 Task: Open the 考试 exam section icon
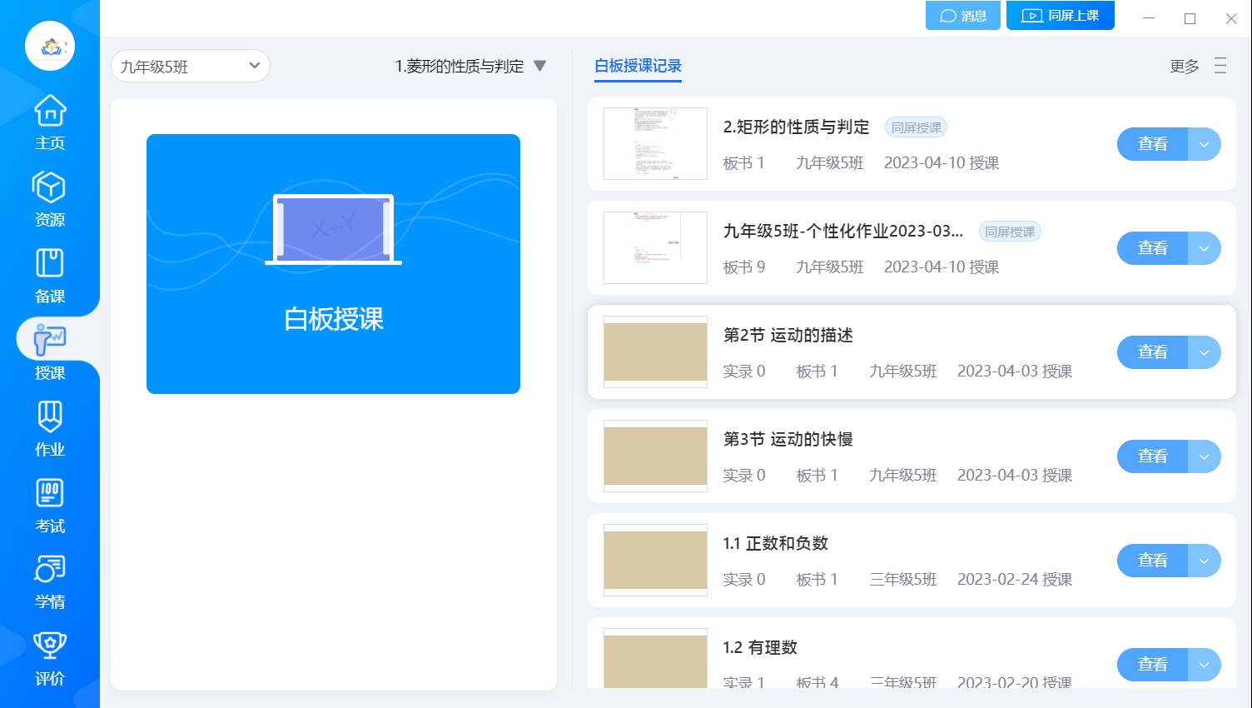[50, 505]
